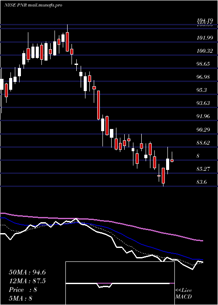Image resolution: width=218 pixels, height=305 pixels.
Task: Click the '5MA : 8' readout
Action: click(20, 298)
